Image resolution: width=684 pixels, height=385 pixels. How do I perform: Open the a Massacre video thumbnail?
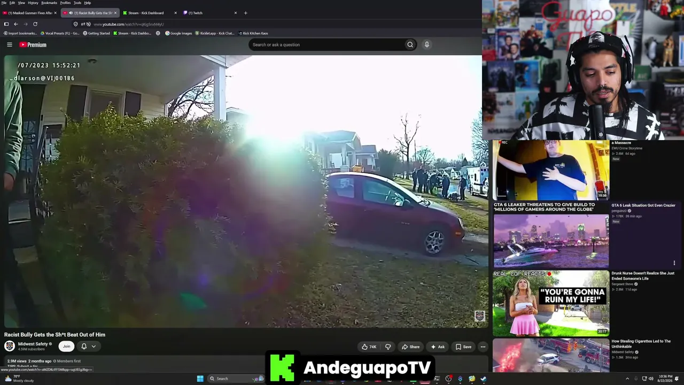coord(551,170)
